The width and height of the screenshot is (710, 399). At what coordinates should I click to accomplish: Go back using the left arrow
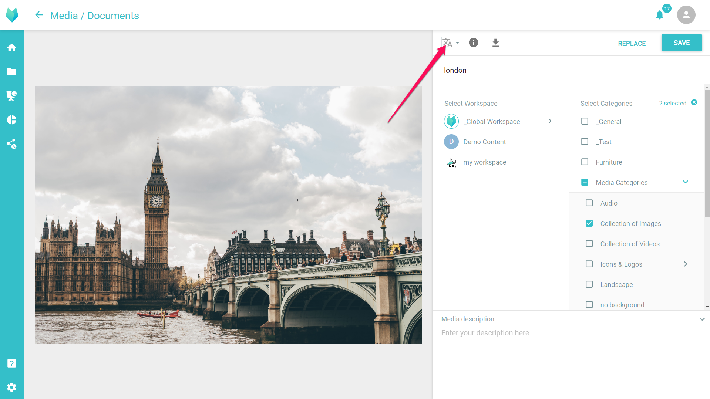pos(39,15)
